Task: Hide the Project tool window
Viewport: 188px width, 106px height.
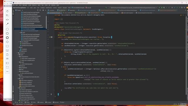Action: [46, 10]
